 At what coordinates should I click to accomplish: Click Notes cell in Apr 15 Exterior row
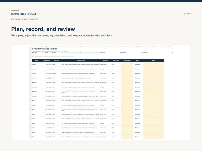coord(153,128)
